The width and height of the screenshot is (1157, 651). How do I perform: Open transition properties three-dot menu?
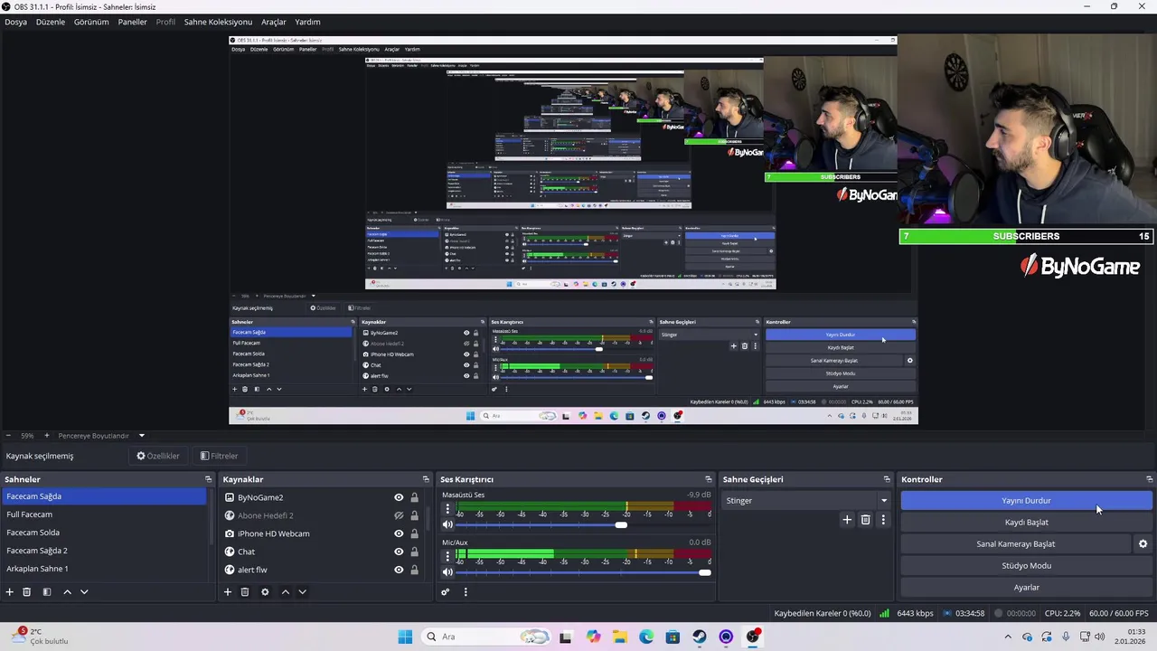(x=883, y=520)
